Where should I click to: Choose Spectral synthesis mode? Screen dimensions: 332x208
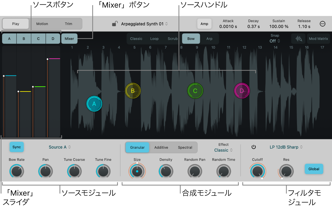click(185, 147)
